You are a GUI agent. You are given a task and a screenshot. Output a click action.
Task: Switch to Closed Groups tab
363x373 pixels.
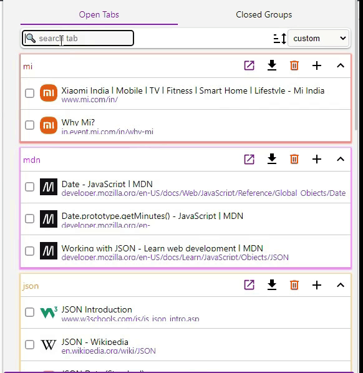pos(264,15)
